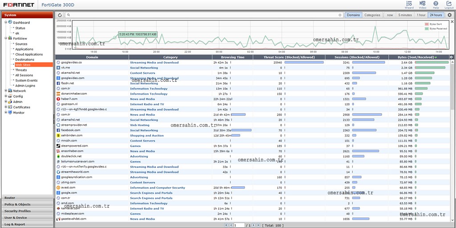The width and height of the screenshot is (456, 228).
Task: Sort by Threat Score column header
Action: pos(289,57)
